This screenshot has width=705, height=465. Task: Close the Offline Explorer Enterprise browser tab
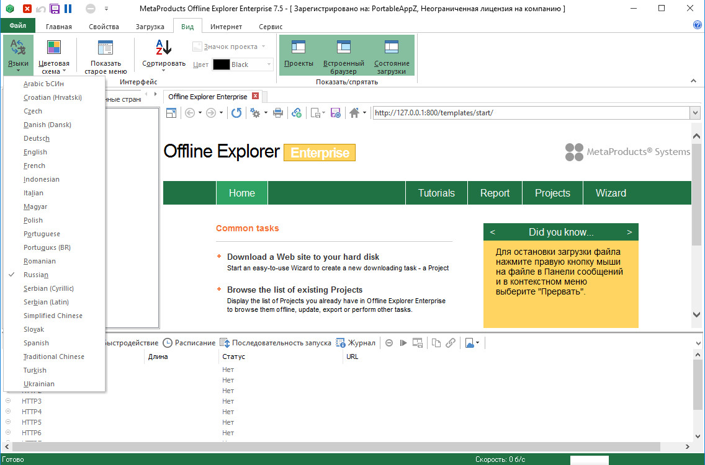pyautogui.click(x=254, y=97)
